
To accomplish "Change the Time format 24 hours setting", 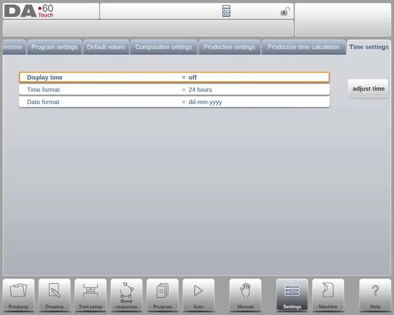I will (x=174, y=90).
